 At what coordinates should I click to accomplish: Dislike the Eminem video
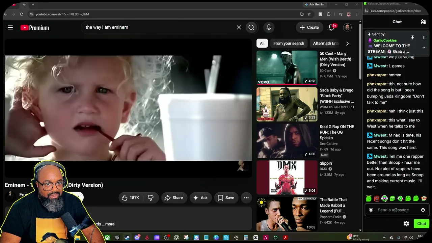point(151,198)
